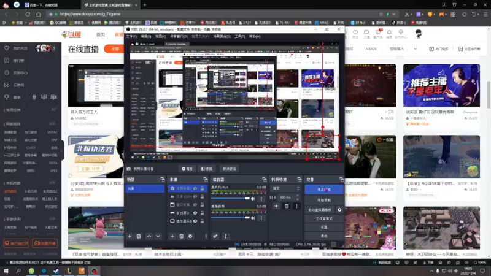Mute the 桌面音频 speaker icon
The height and width of the screenshot is (276, 491).
(x=253, y=218)
